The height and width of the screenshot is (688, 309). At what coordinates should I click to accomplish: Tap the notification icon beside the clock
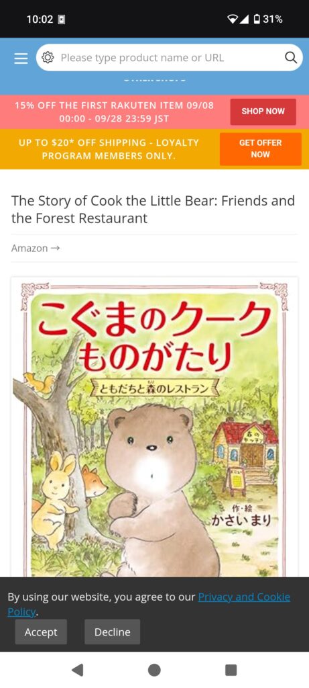[x=62, y=19]
